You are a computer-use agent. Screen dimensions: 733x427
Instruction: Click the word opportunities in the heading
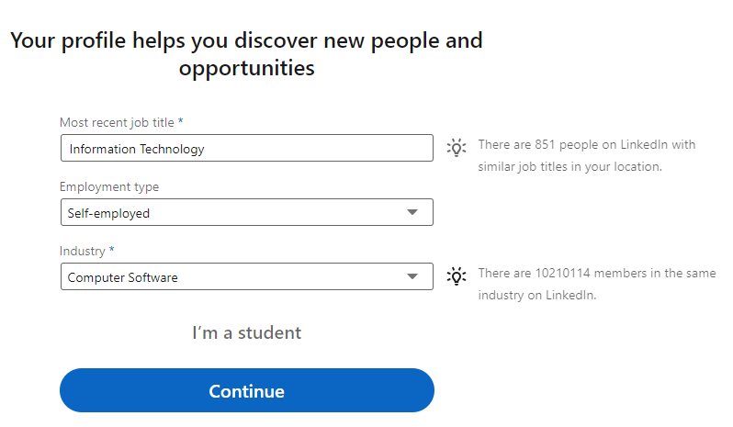point(246,68)
